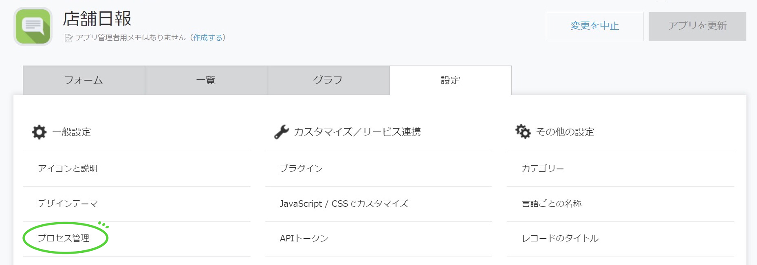
Task: Open the カテゴリー settings
Action: click(543, 169)
